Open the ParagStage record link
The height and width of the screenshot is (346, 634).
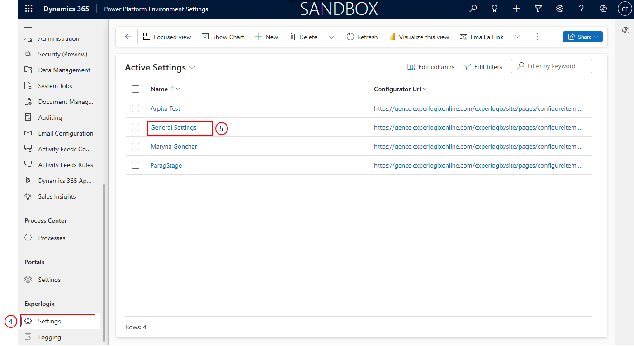pyautogui.click(x=166, y=165)
